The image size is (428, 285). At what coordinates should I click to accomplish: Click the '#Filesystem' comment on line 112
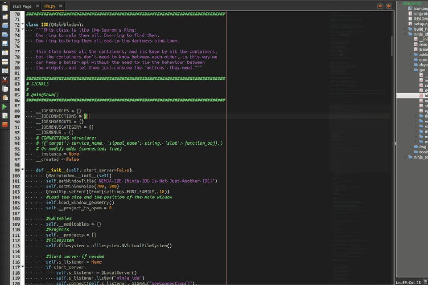click(x=60, y=240)
